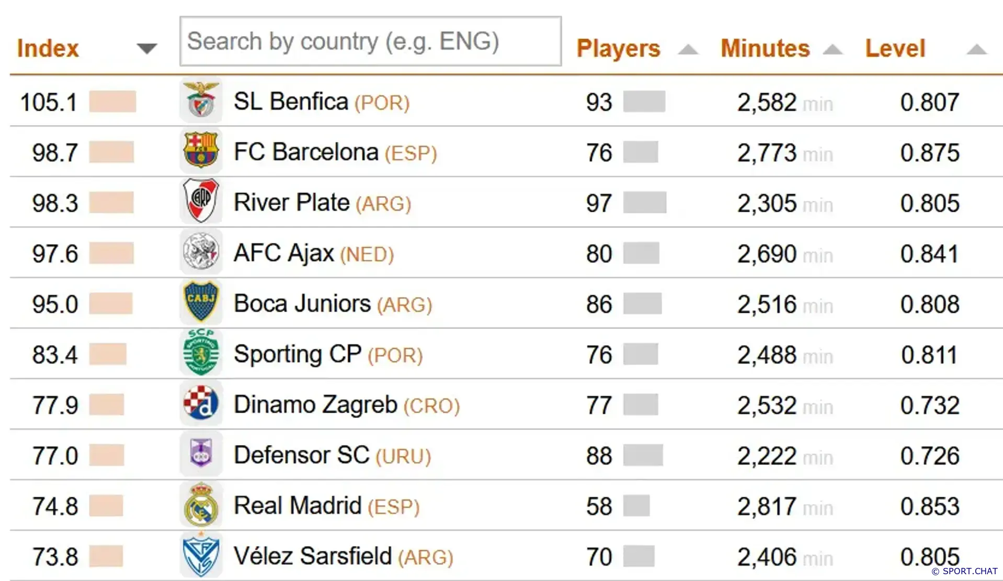Sort ascending using the Minutes arrow

(x=832, y=50)
